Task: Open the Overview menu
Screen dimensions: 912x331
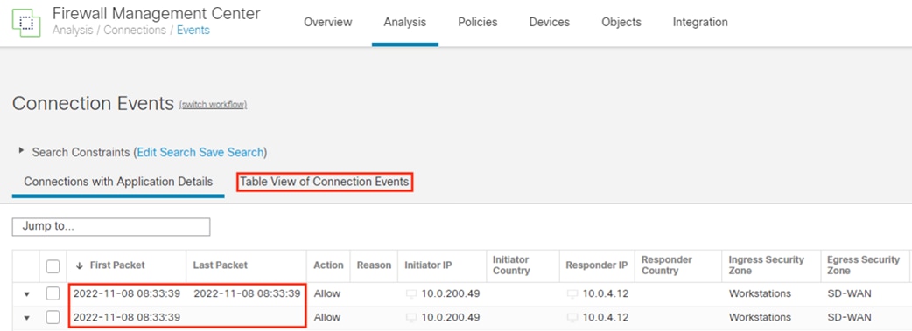Action: [328, 22]
